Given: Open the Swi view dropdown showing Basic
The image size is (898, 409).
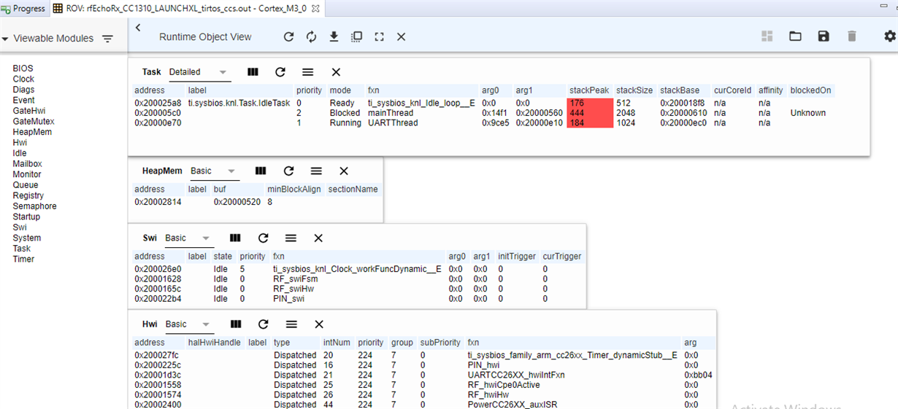Looking at the screenshot, I should click(x=188, y=238).
